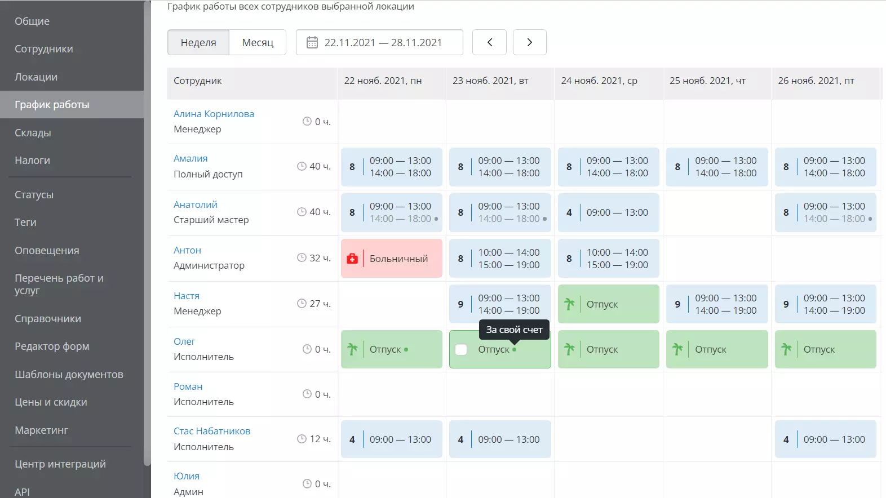
Task: Click clock icon next to Настя's 27 ч.
Action: pos(302,303)
